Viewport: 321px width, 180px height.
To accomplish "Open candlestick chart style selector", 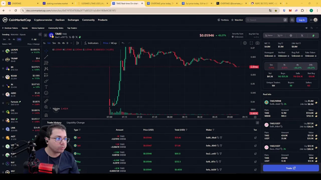I will [x=77, y=43].
